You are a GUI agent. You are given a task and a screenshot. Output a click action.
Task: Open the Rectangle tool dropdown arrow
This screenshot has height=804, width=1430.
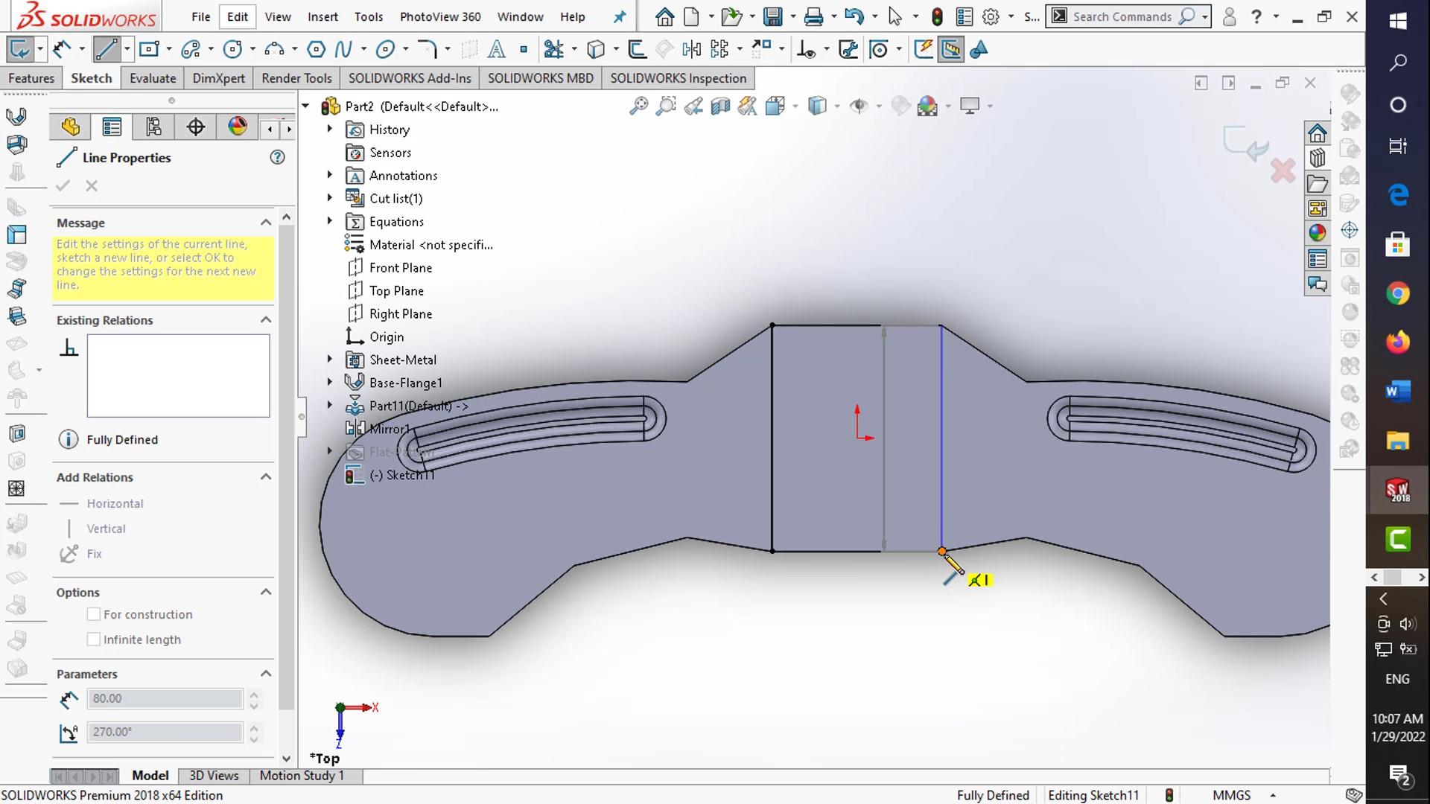(x=169, y=50)
